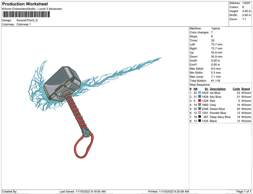Click the 'Brand' column header

click(x=246, y=89)
